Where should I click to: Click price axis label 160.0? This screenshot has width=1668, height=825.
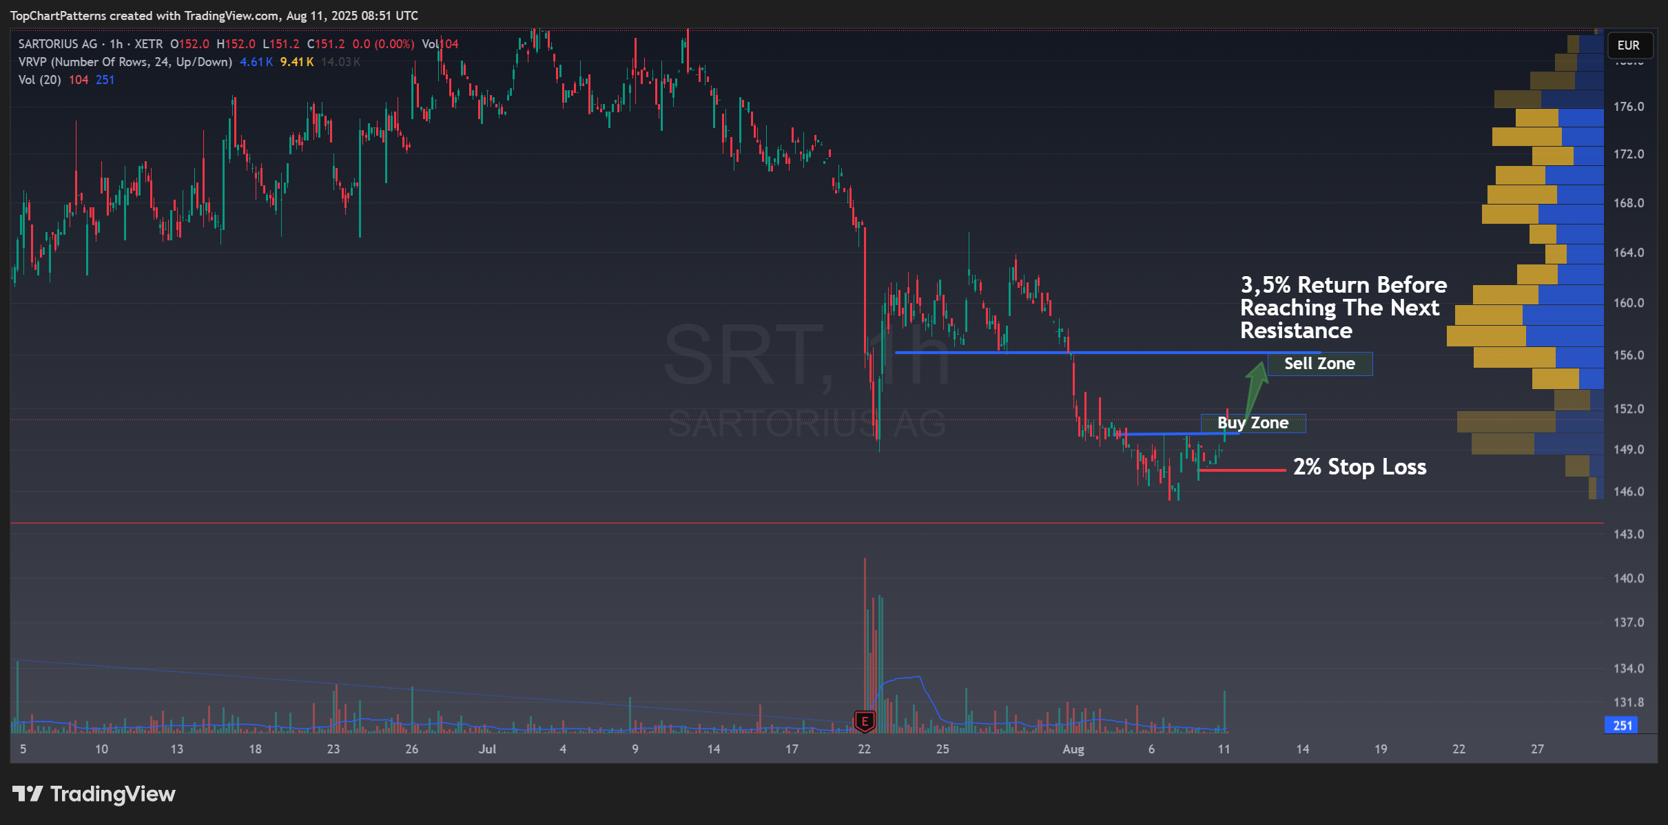1629,303
